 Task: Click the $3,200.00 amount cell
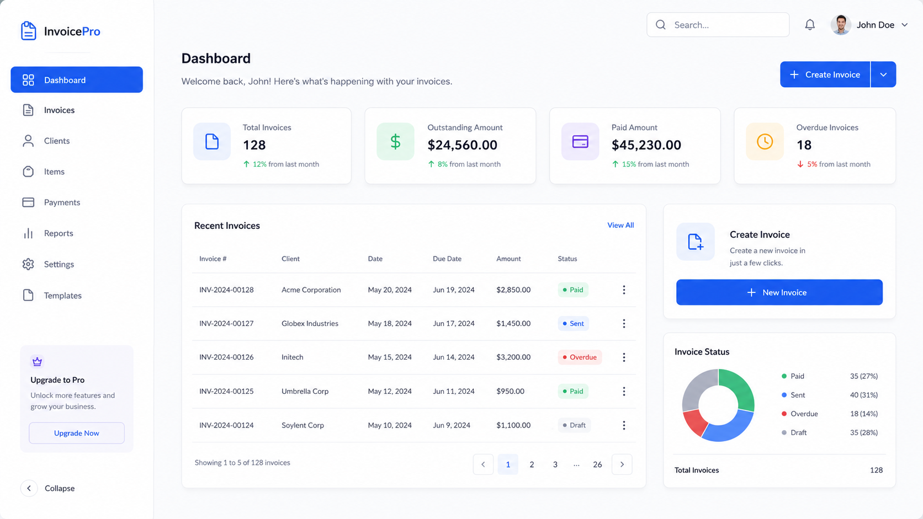pos(513,357)
